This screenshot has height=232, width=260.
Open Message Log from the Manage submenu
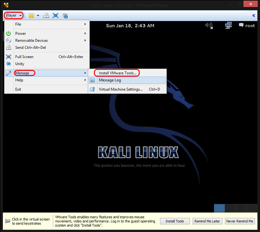pos(127,80)
